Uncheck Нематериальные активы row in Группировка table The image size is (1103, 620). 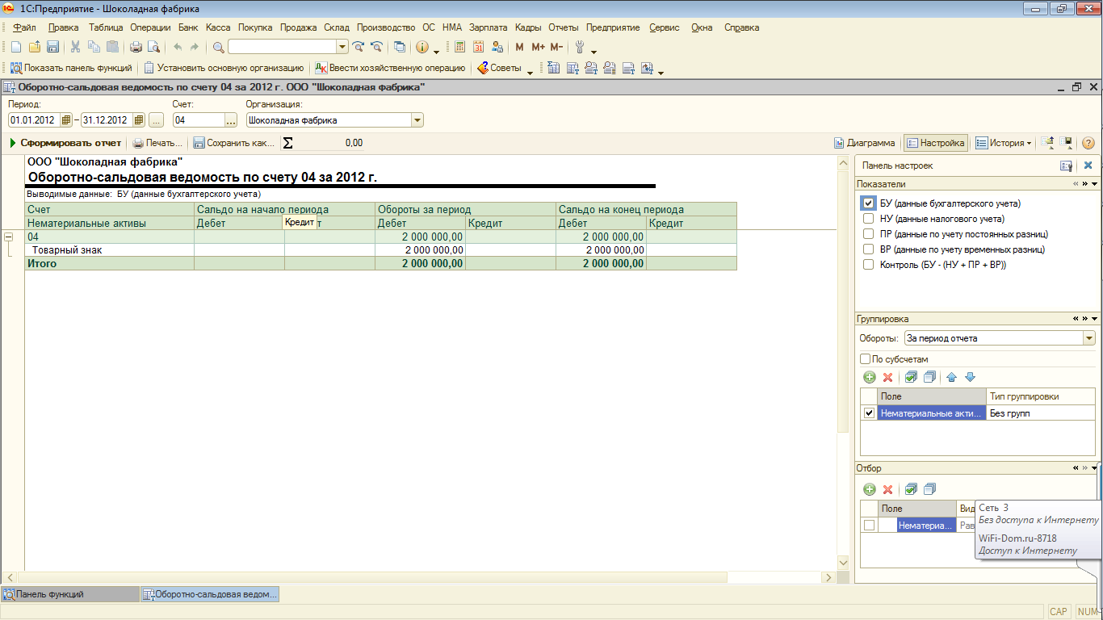[x=869, y=413]
